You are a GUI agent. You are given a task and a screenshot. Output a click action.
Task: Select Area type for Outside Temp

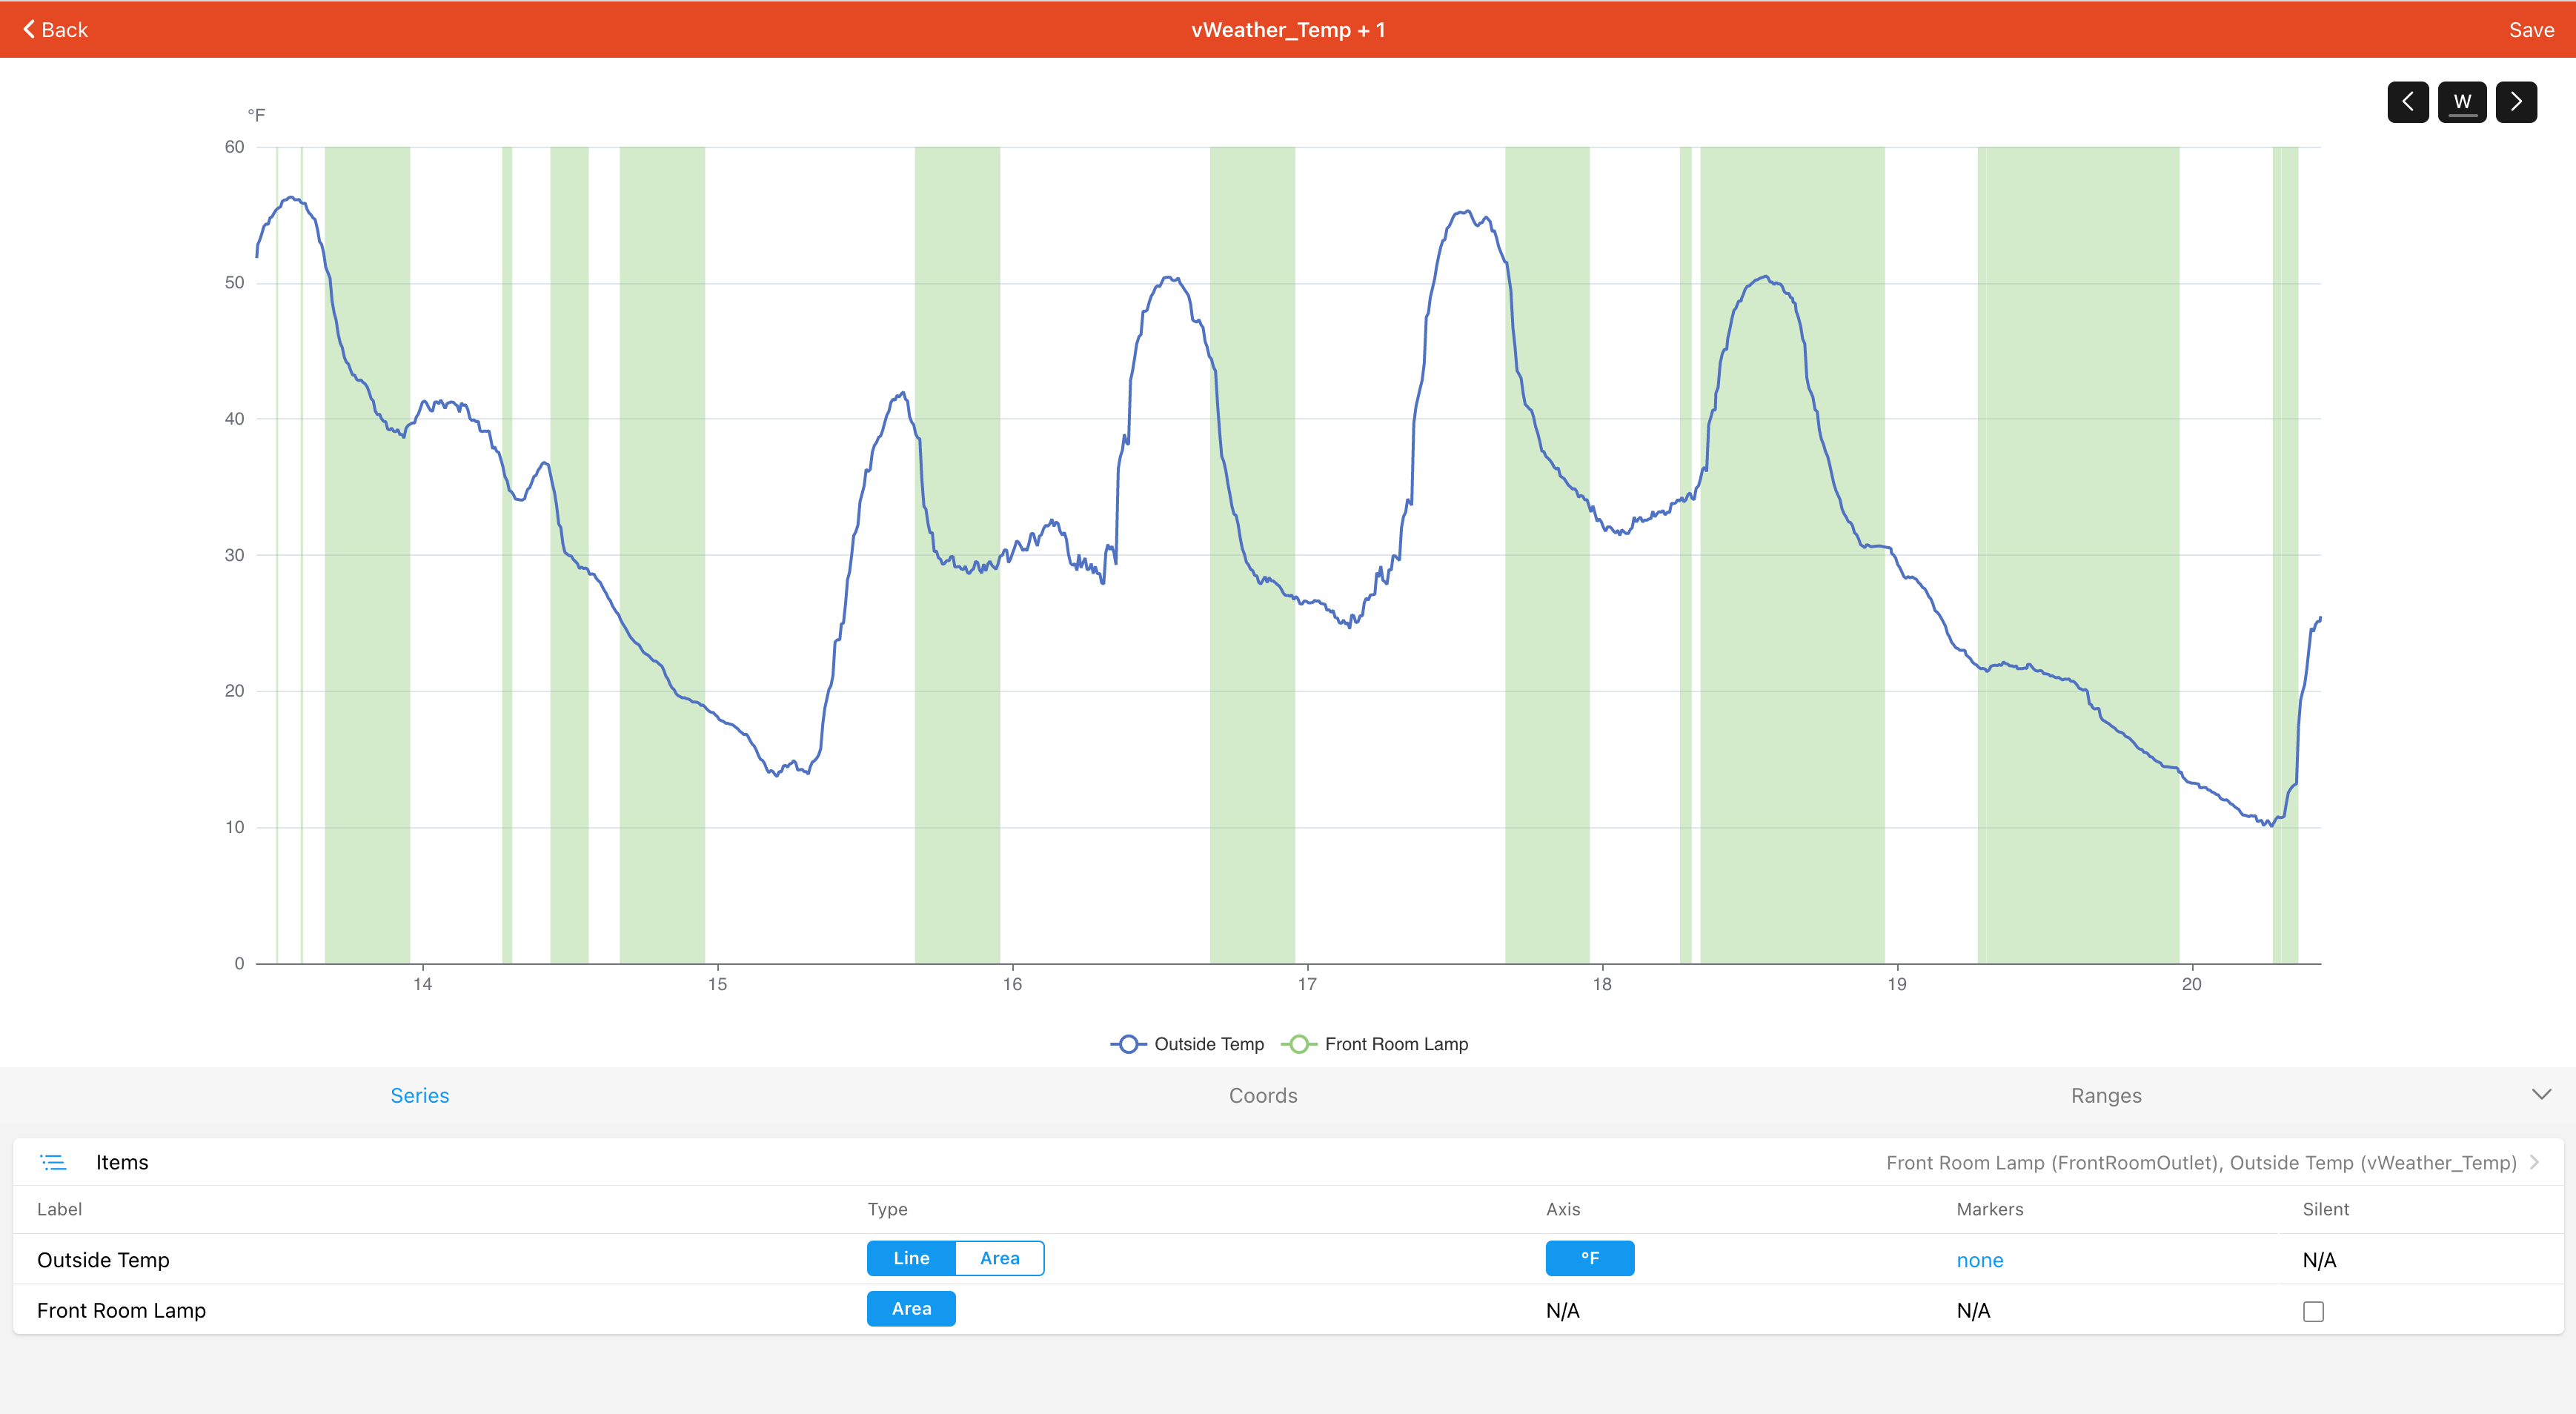tap(999, 1258)
